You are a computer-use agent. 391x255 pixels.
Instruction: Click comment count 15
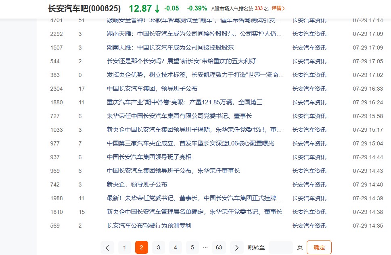click(82, 212)
